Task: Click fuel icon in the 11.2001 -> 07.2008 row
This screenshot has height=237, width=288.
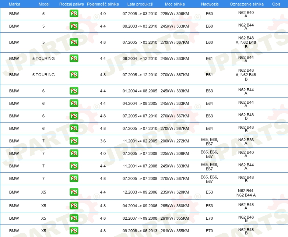Action: [x=74, y=166]
